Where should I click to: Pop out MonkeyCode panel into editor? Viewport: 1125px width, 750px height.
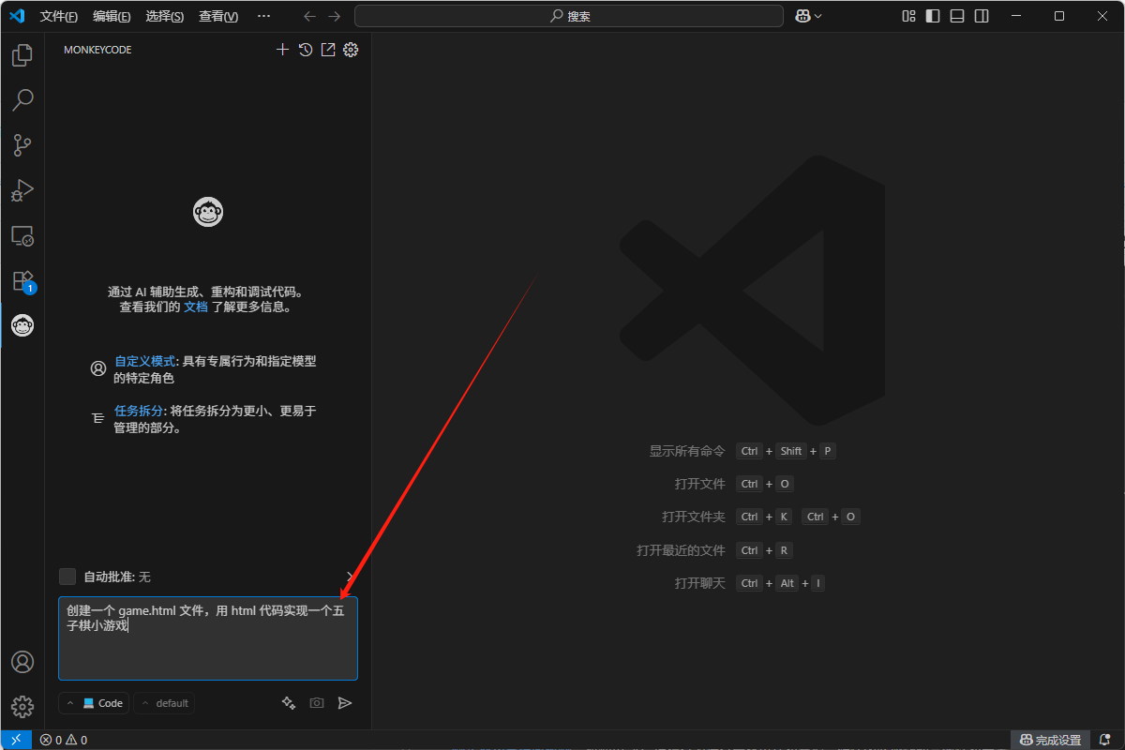coord(328,50)
